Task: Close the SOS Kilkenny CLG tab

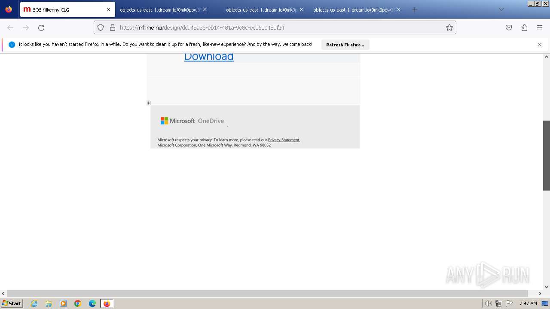Action: 108,9
